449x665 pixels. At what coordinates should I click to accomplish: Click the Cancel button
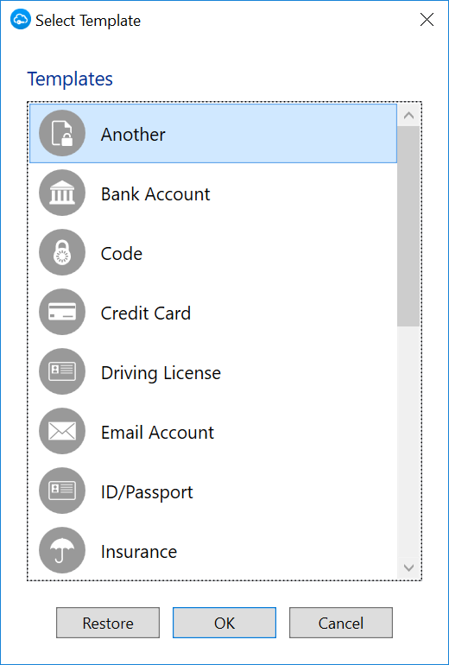(x=341, y=623)
